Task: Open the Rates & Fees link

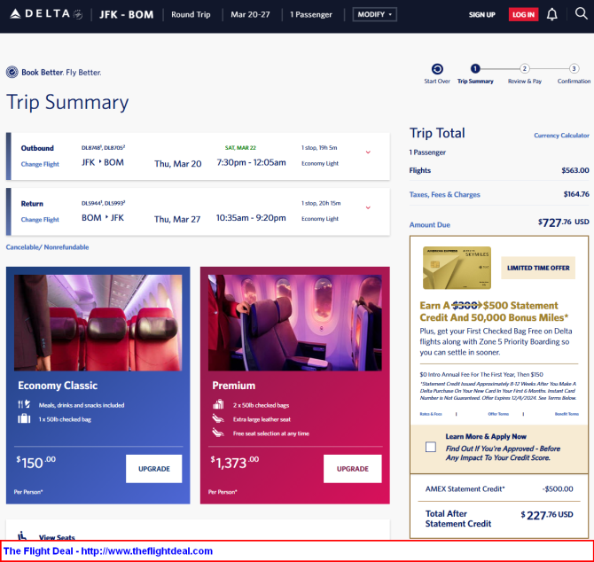Action: click(431, 414)
